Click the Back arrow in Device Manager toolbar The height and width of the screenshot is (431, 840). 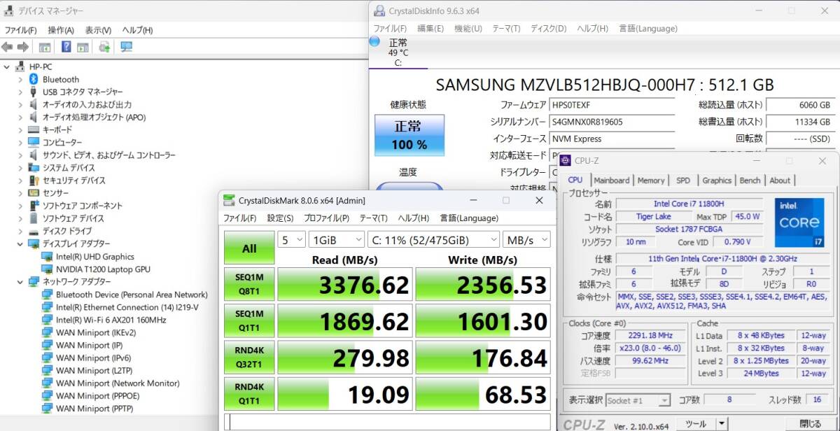(7, 47)
